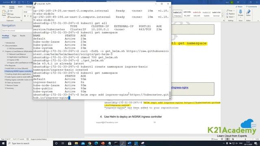Click the Cut scissors icon
The width and height of the screenshot is (260, 146).
click(8, 11)
